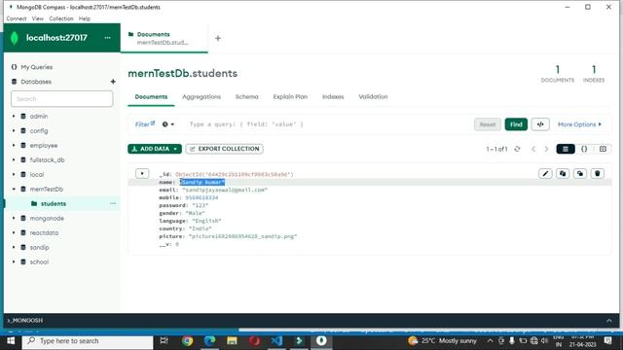The width and height of the screenshot is (623, 350).
Task: Refresh the documents list
Action: [517, 149]
